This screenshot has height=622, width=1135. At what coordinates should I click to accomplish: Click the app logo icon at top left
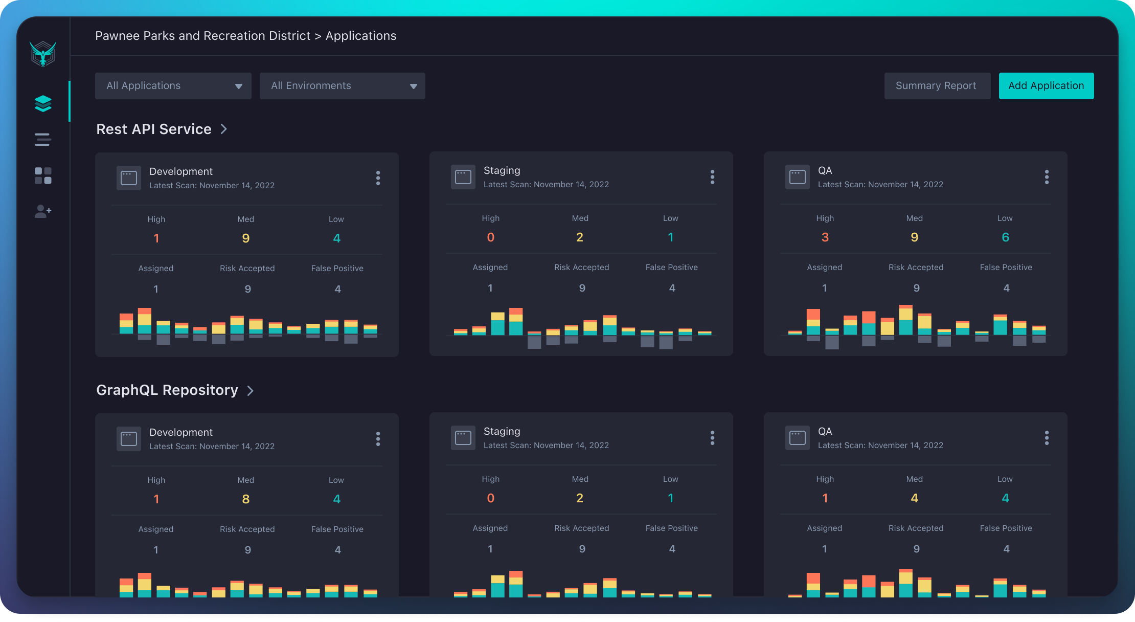[x=43, y=54]
